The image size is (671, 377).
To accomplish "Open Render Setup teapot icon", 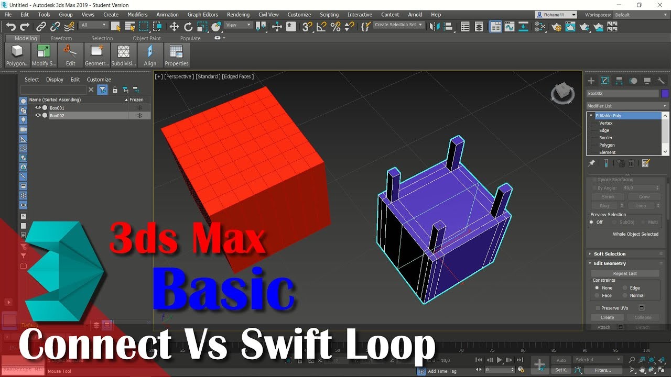I will click(x=556, y=27).
